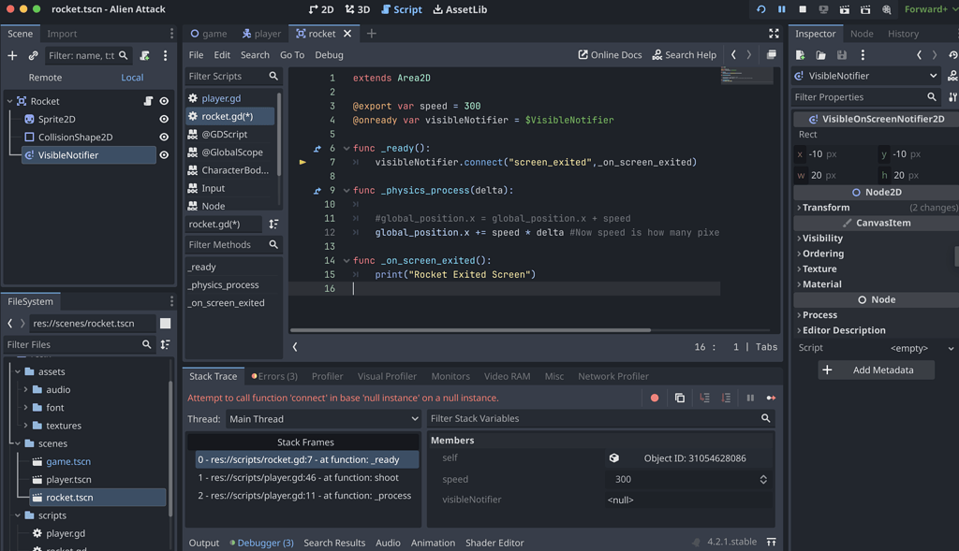Image resolution: width=959 pixels, height=551 pixels.
Task: Click the Step Into debugger icon
Action: click(704, 398)
